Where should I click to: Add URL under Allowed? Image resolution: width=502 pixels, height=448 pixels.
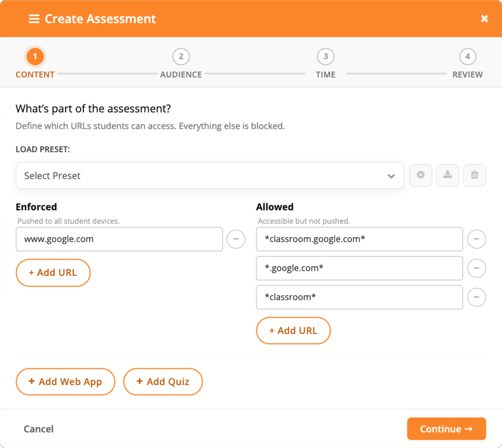pyautogui.click(x=293, y=331)
